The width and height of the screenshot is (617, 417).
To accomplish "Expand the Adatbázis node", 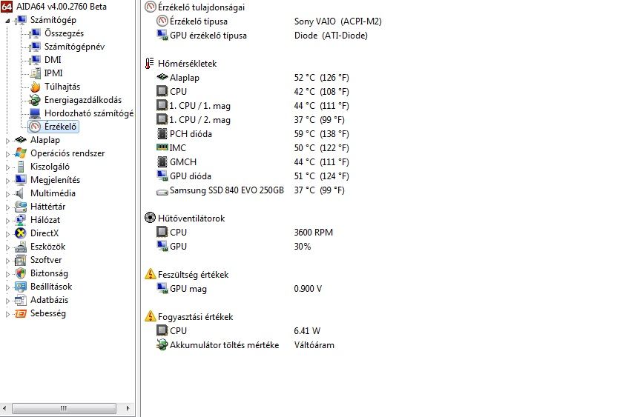I will coord(7,301).
